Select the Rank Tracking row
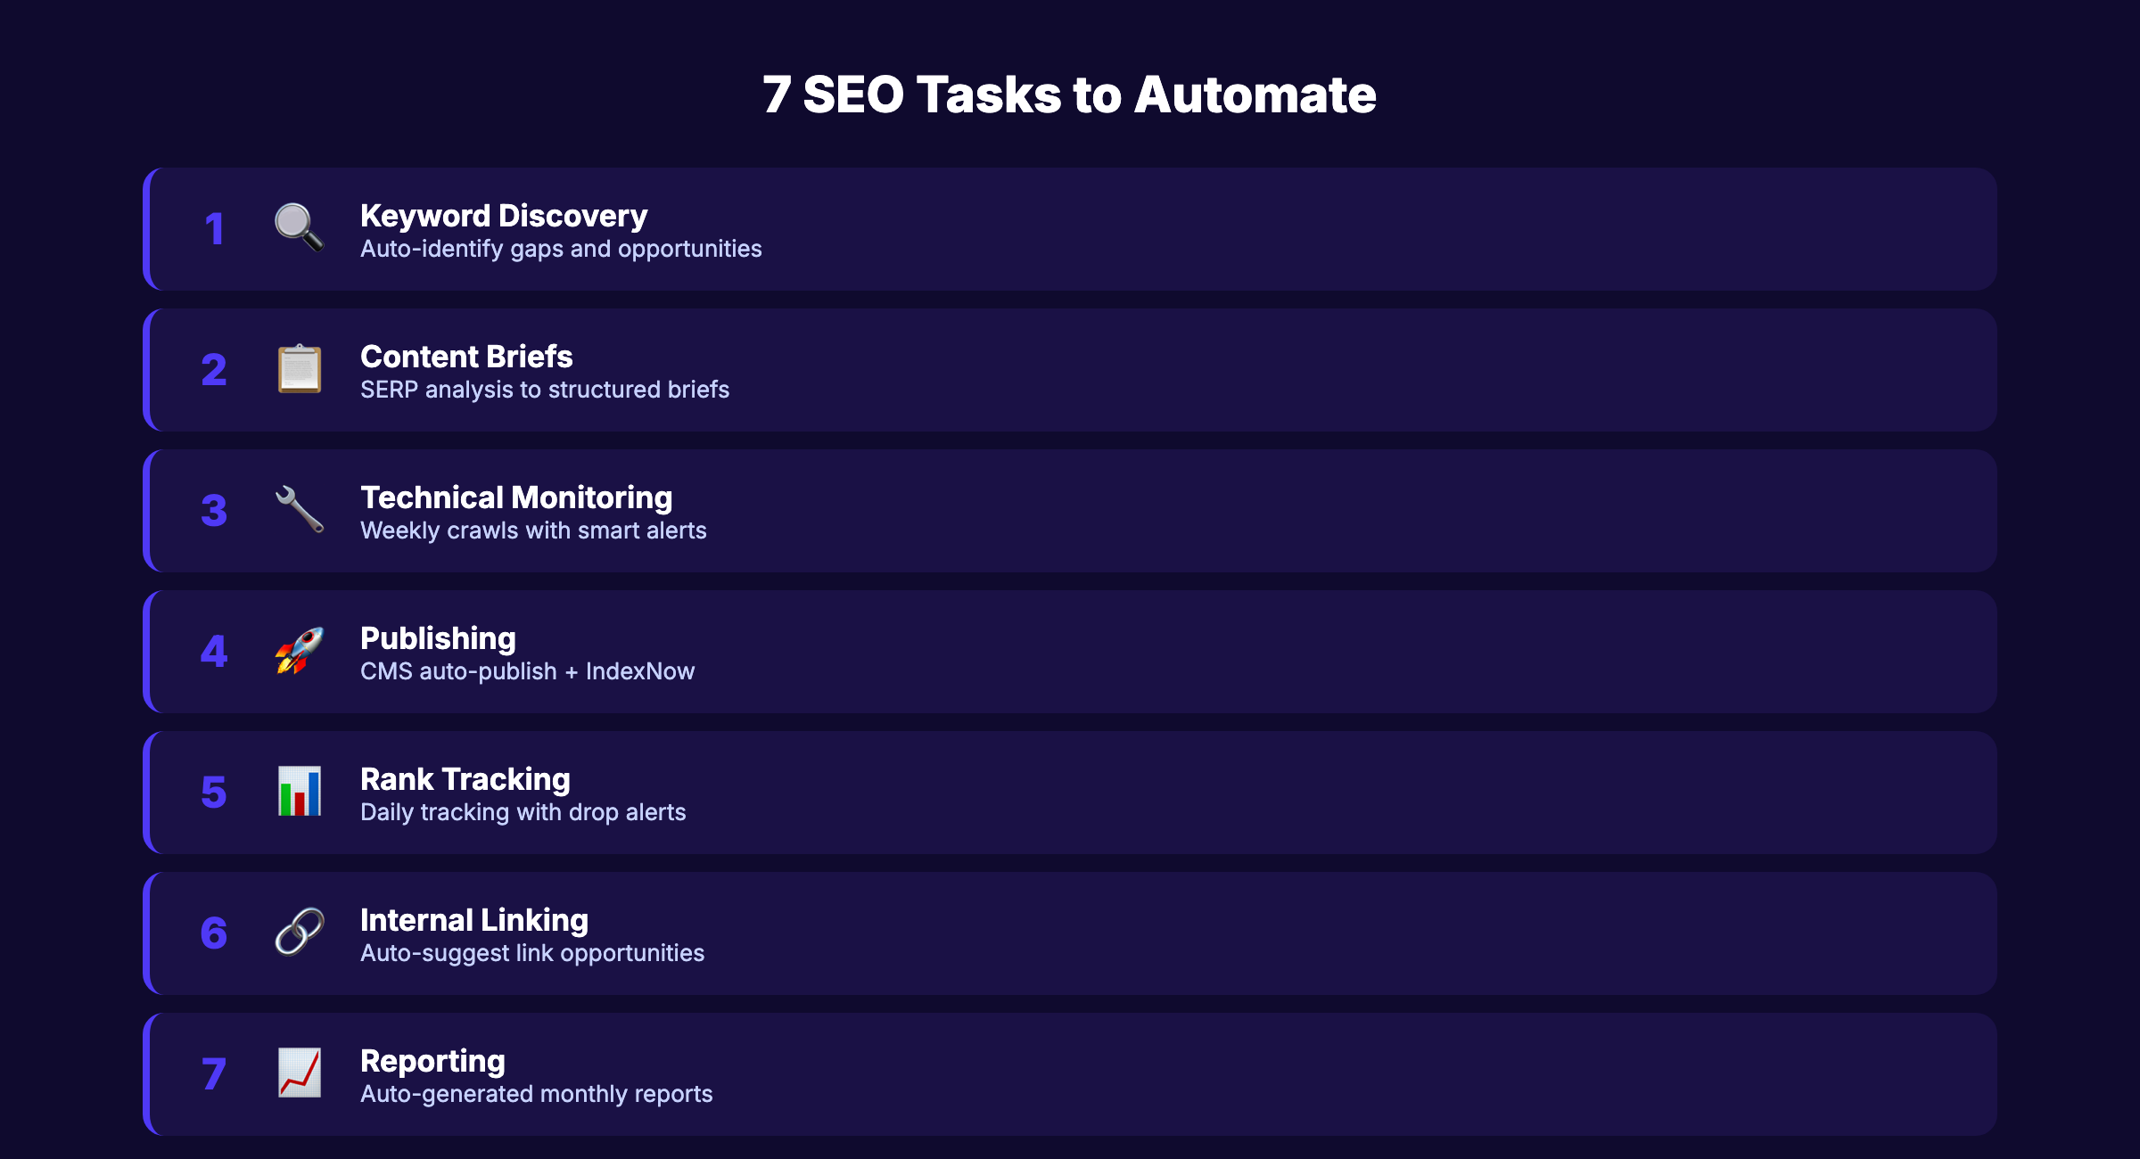Viewport: 2140px width, 1159px height. pyautogui.click(x=1070, y=793)
